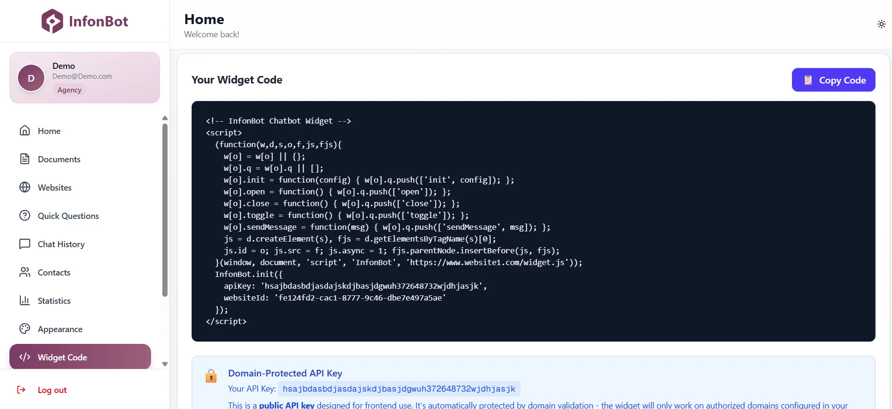
Task: Click the Contacts people icon
Action: tap(25, 272)
